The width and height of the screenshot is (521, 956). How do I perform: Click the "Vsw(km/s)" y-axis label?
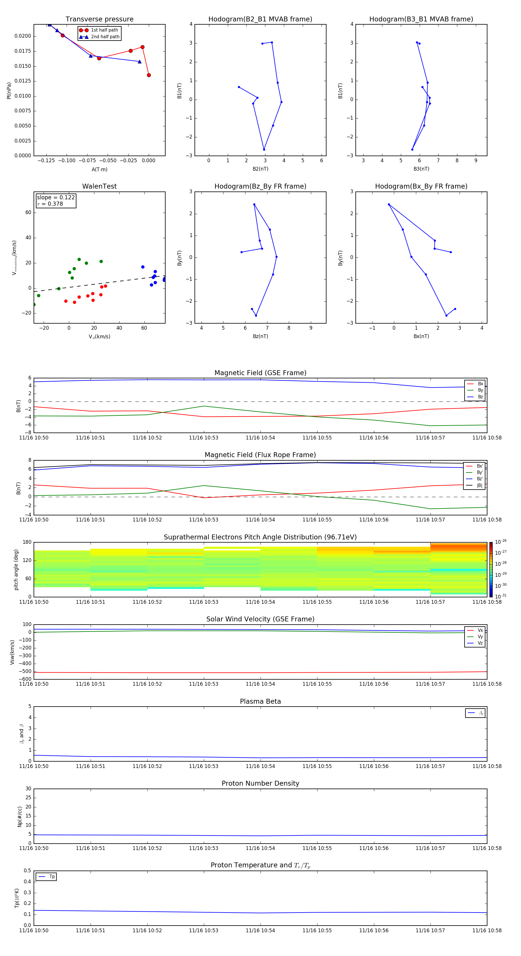tap(12, 652)
